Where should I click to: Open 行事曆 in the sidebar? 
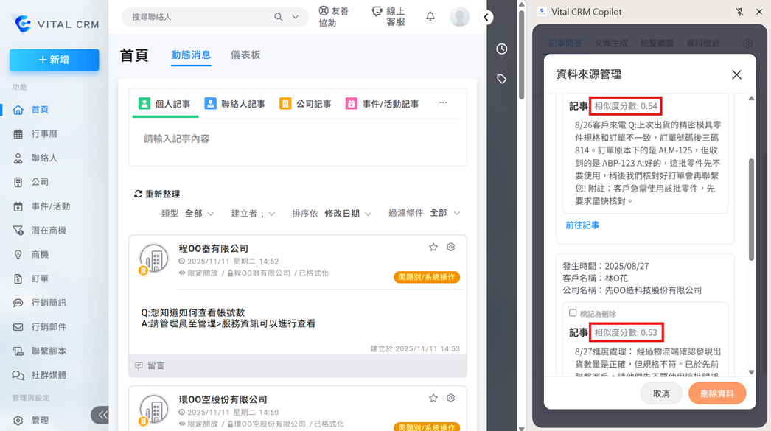point(44,134)
